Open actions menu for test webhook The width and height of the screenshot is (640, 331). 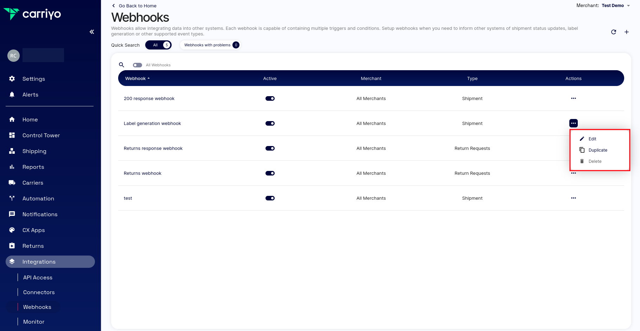tap(574, 198)
